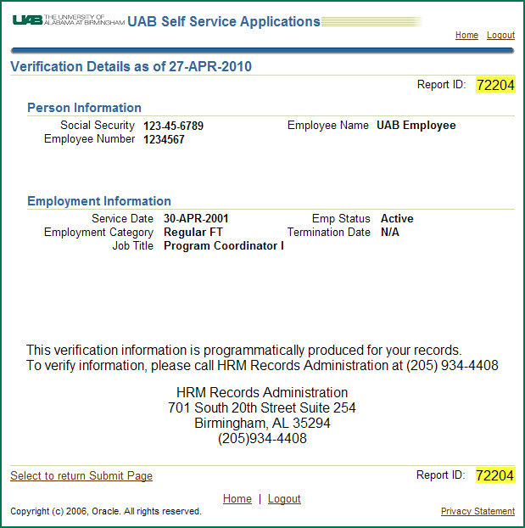Click the Employment Category value Regular FT
This screenshot has width=525, height=528.
click(193, 232)
